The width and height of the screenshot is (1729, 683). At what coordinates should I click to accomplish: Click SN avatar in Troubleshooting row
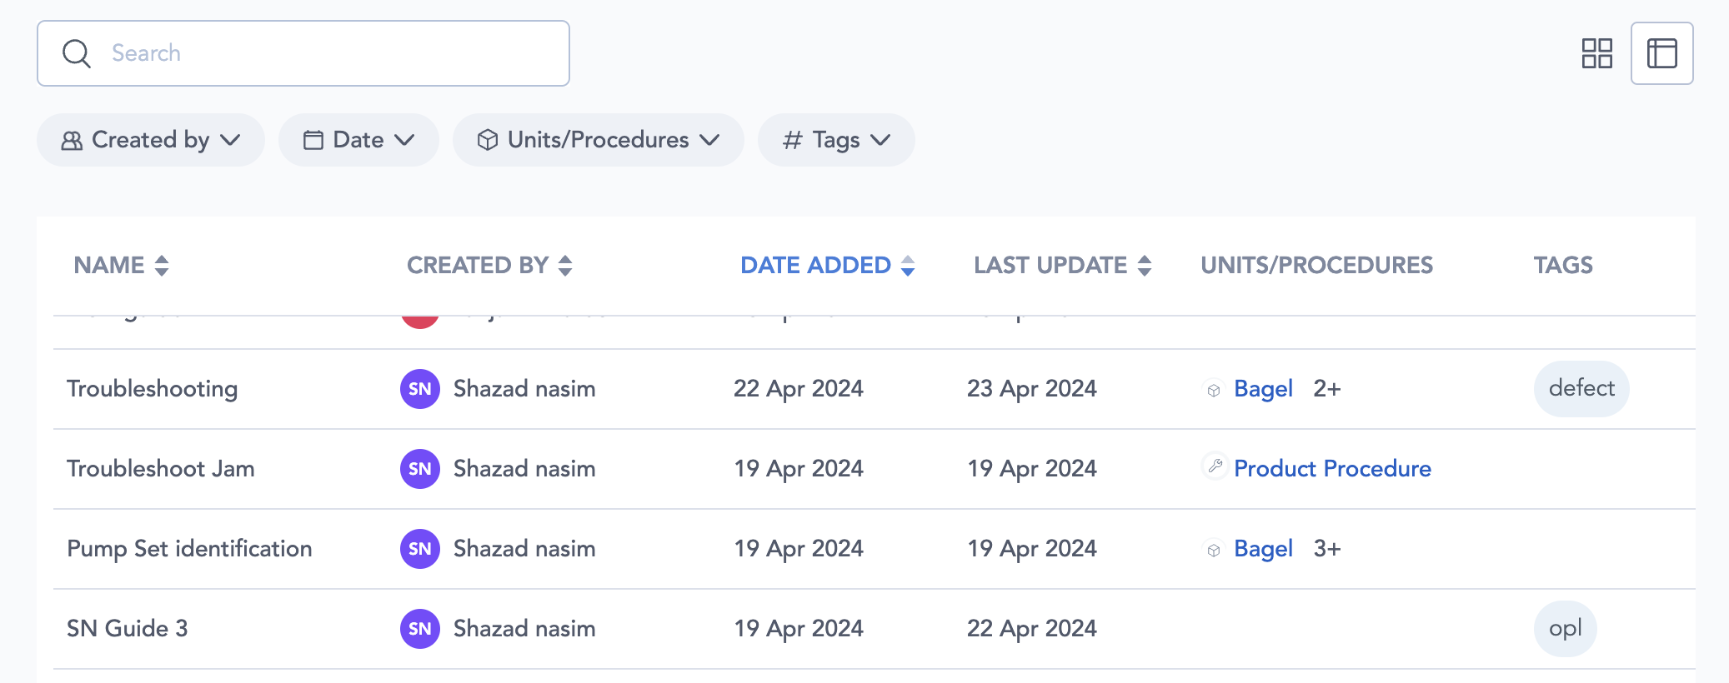click(420, 389)
